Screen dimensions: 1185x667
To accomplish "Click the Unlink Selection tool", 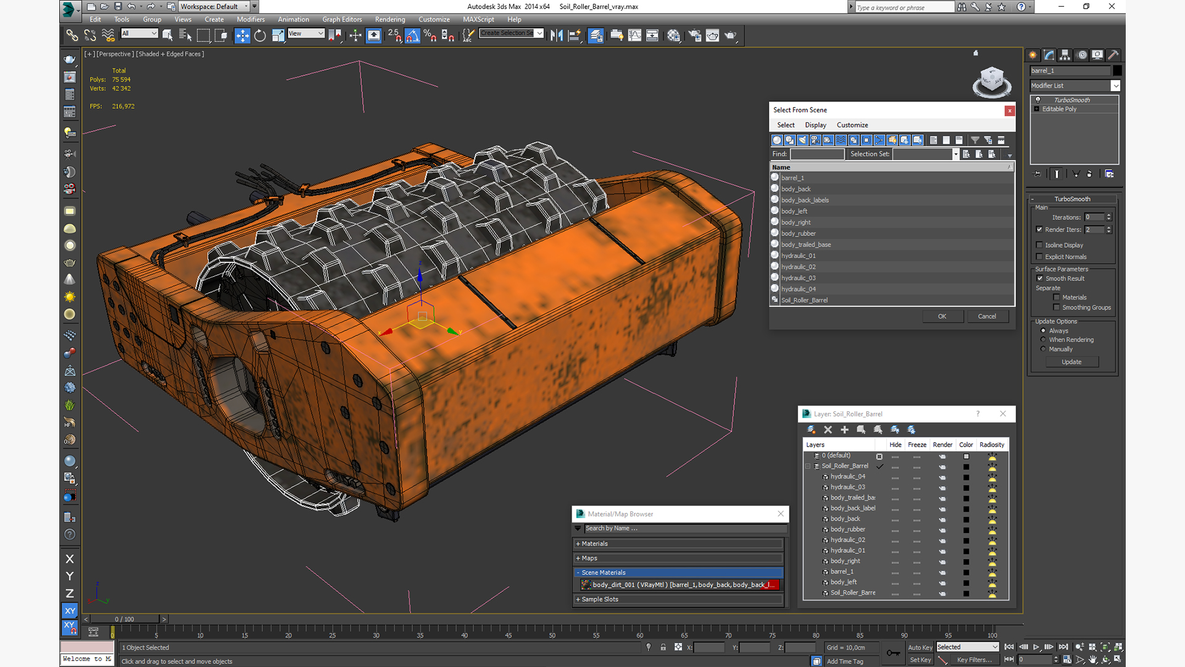I will tap(90, 35).
